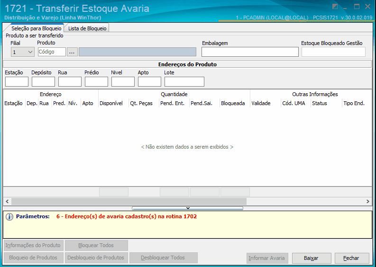Switch to Lista de Bloqueio tab
Image resolution: width=376 pixels, height=267 pixels.
coord(87,28)
